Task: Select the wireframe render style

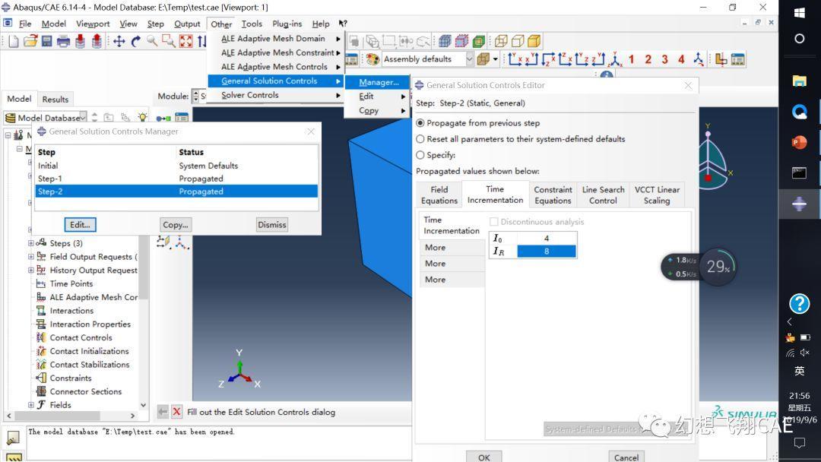Action: [x=501, y=41]
